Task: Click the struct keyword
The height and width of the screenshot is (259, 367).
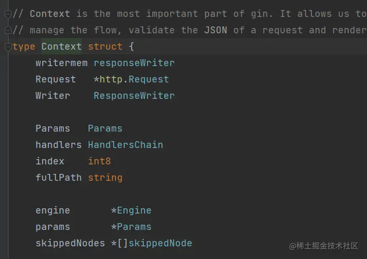Action: (105, 47)
